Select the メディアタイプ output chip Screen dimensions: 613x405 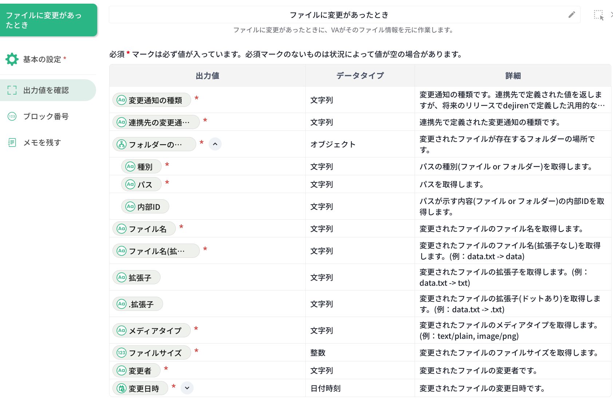(152, 330)
